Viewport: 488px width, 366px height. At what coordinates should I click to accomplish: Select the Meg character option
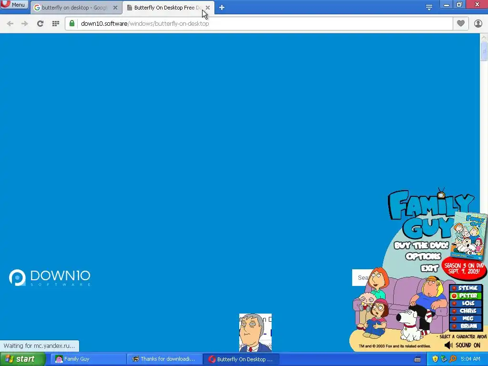[466, 318]
